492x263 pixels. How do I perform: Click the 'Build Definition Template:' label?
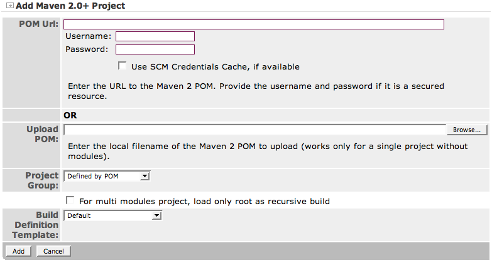(x=38, y=224)
